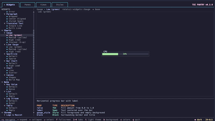Select Bar Chart Default item

[x=13, y=63]
